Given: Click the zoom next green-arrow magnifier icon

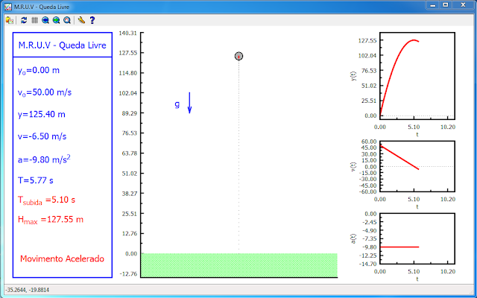Looking at the screenshot, I should pos(56,20).
